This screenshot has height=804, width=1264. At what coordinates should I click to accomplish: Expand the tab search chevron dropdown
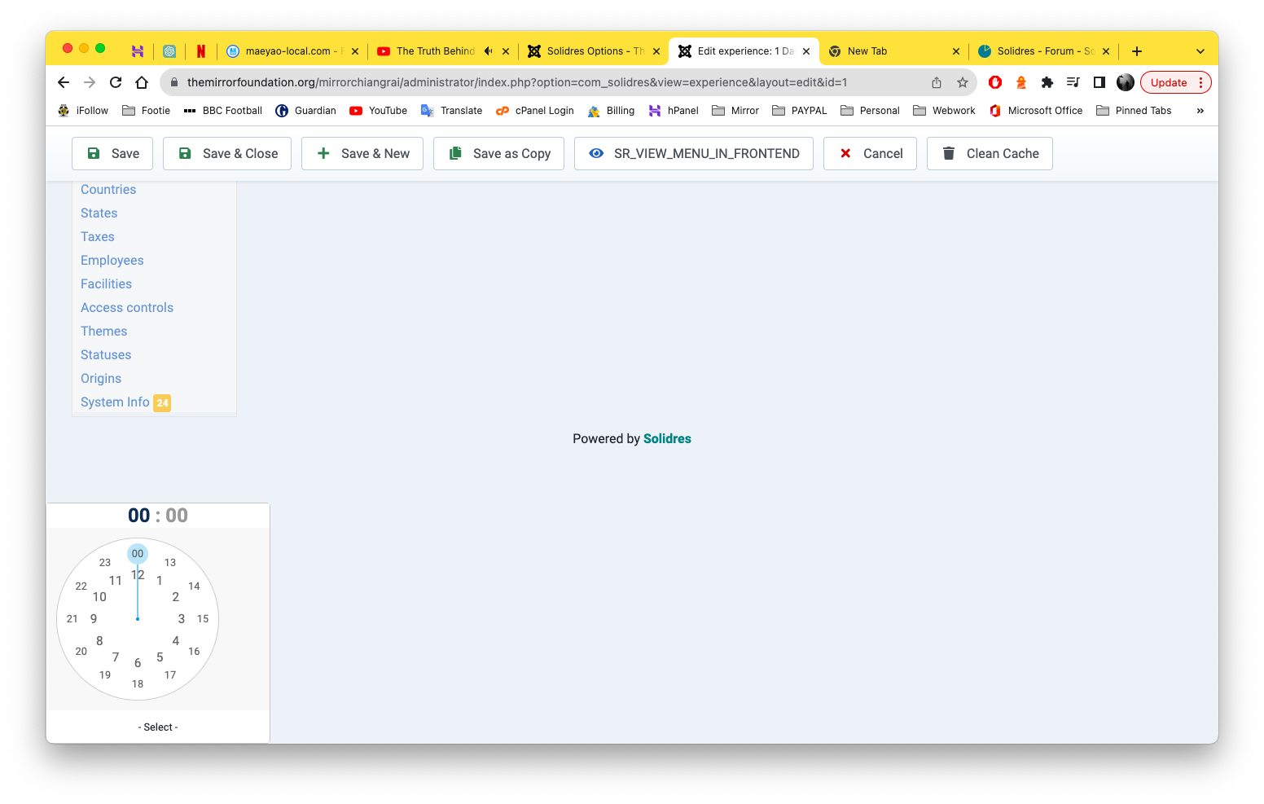1200,51
